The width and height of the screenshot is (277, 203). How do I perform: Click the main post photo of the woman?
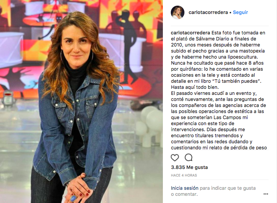81,101
